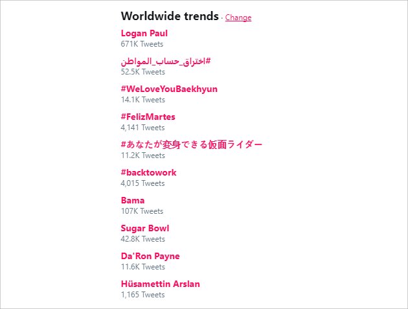Image resolution: width=408 pixels, height=309 pixels.
Task: Open the Arabic hashtag trend
Action: (166, 62)
